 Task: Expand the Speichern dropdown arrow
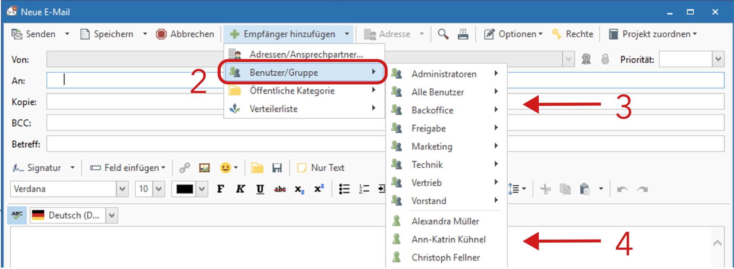point(145,34)
